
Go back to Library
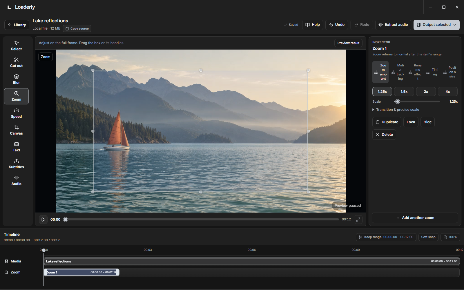tap(17, 25)
